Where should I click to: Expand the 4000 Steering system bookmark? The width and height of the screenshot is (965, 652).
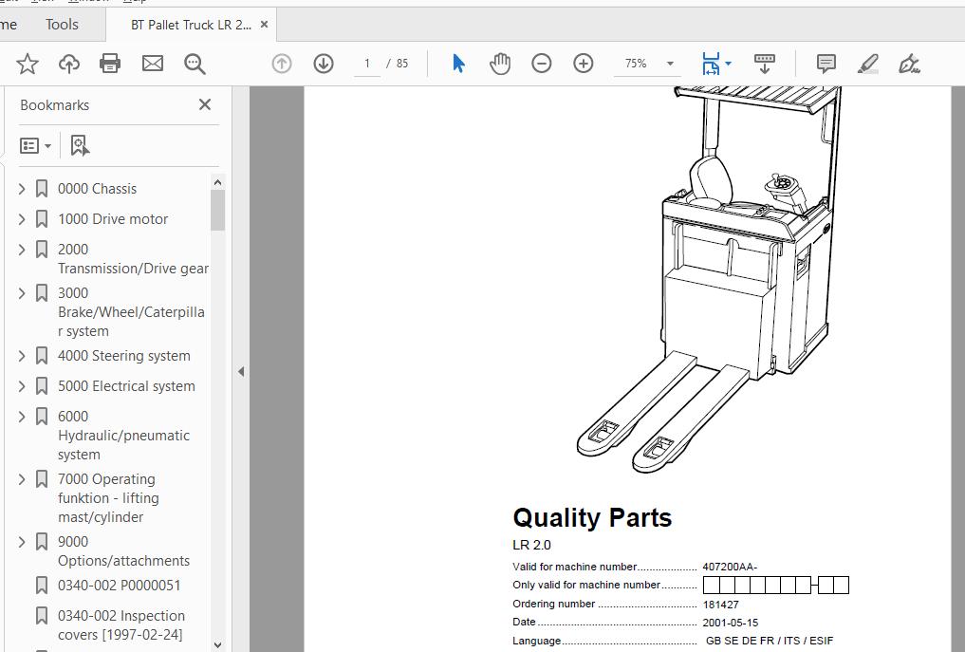[22, 356]
